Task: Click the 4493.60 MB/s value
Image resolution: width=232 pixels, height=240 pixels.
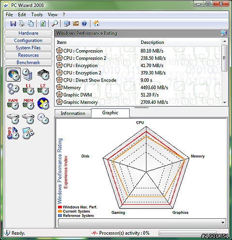Action: 154,87
